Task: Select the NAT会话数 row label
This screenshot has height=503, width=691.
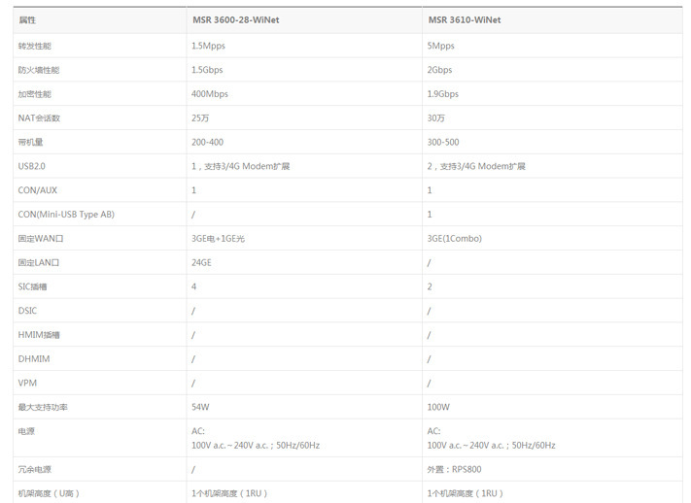Action: point(39,118)
